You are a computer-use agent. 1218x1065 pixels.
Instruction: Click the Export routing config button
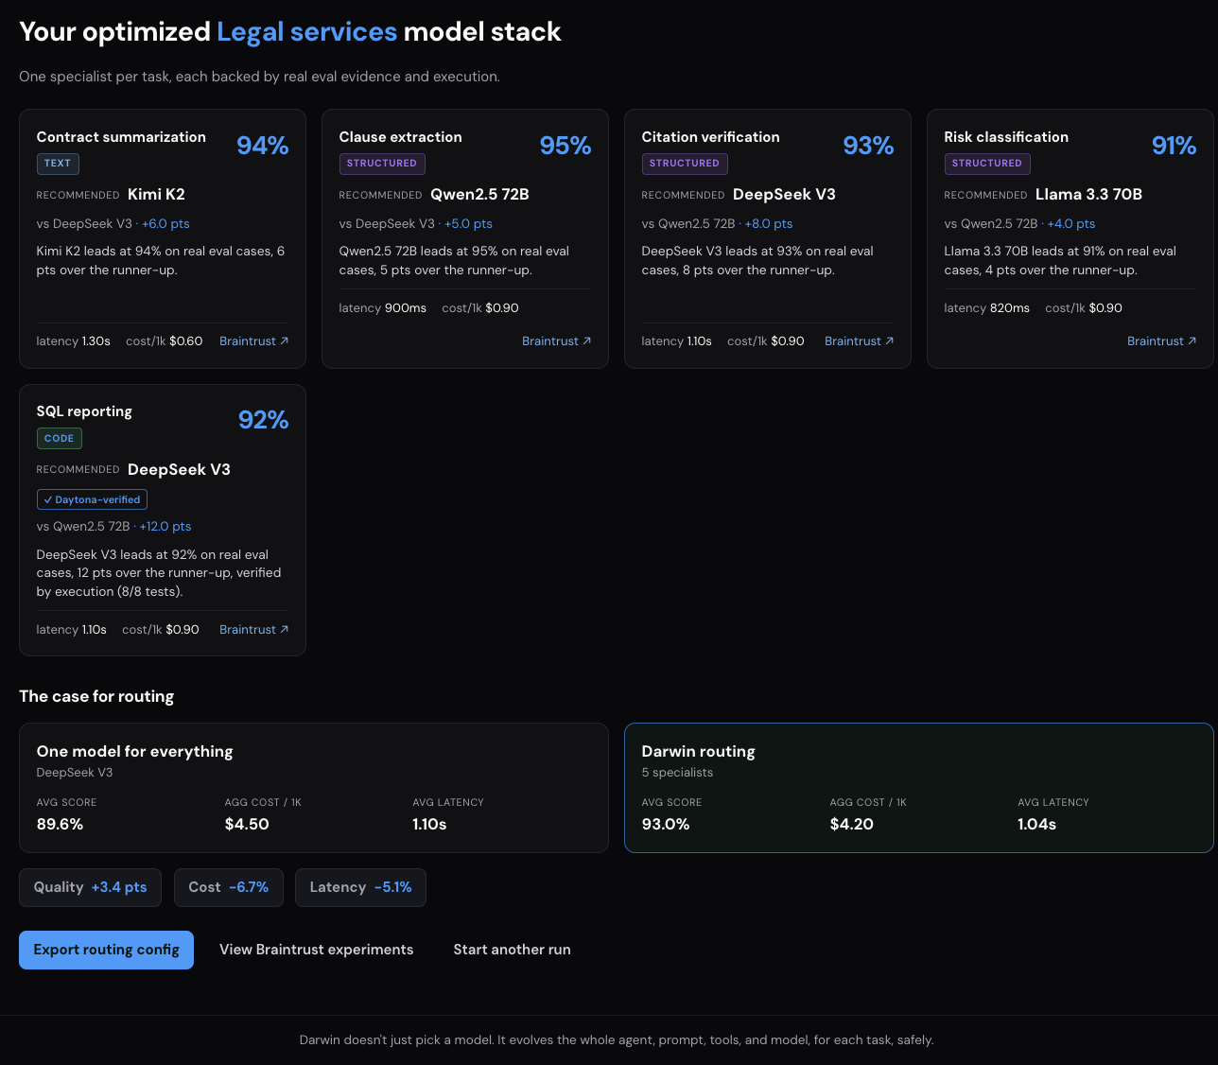[106, 950]
